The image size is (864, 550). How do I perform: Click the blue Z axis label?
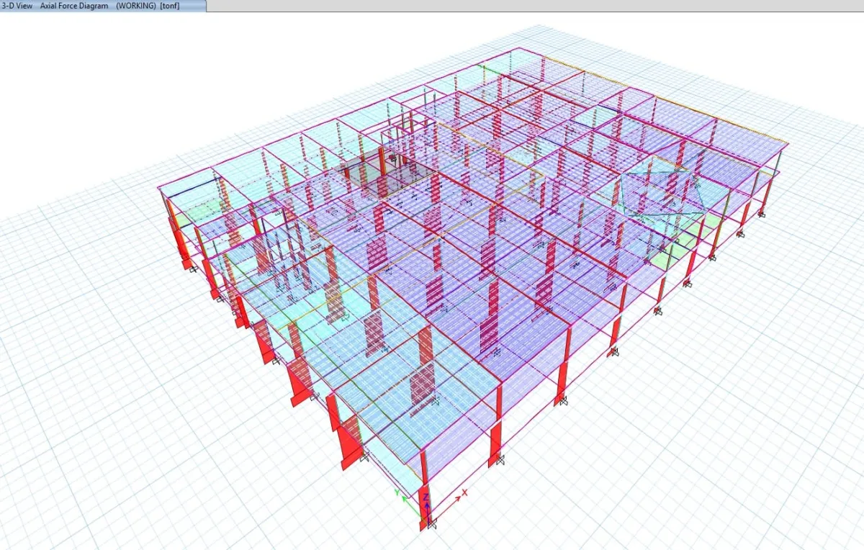click(427, 497)
